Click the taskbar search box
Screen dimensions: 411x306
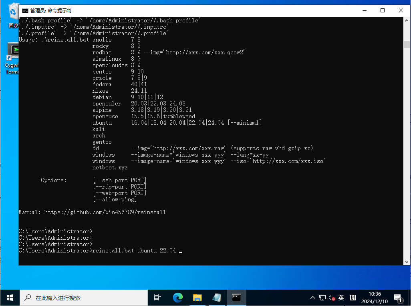(84, 298)
